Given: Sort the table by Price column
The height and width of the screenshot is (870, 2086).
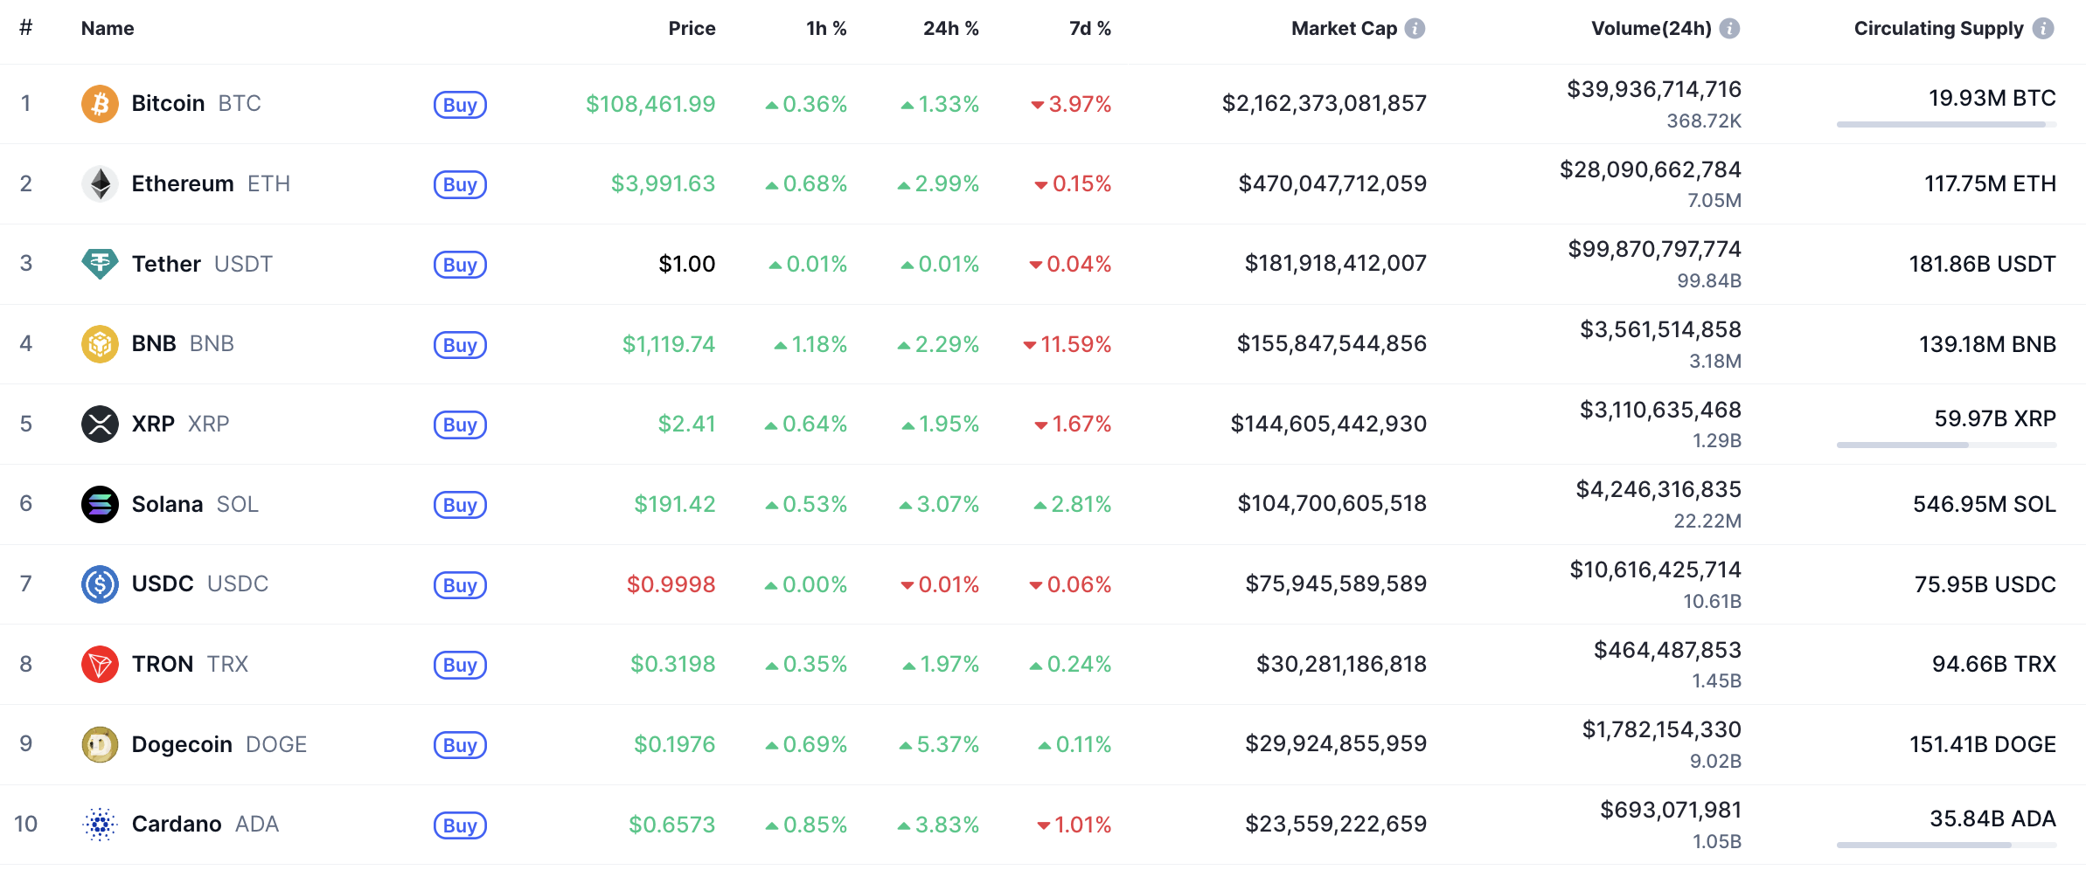Looking at the screenshot, I should point(692,29).
